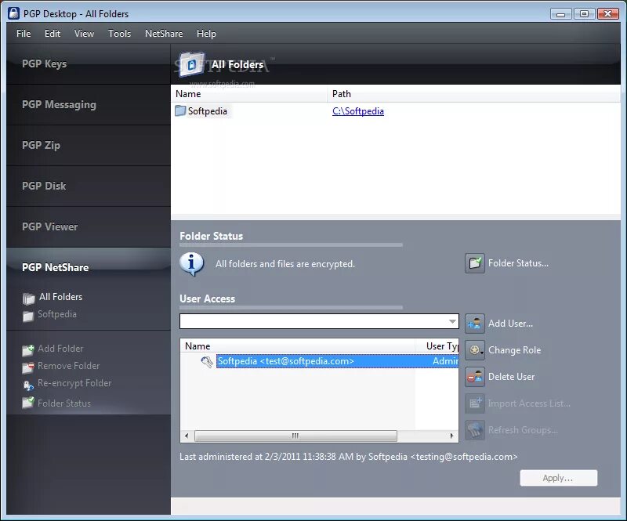This screenshot has width=627, height=521.
Task: Click the Softpedia row folder icon
Action: click(x=180, y=110)
